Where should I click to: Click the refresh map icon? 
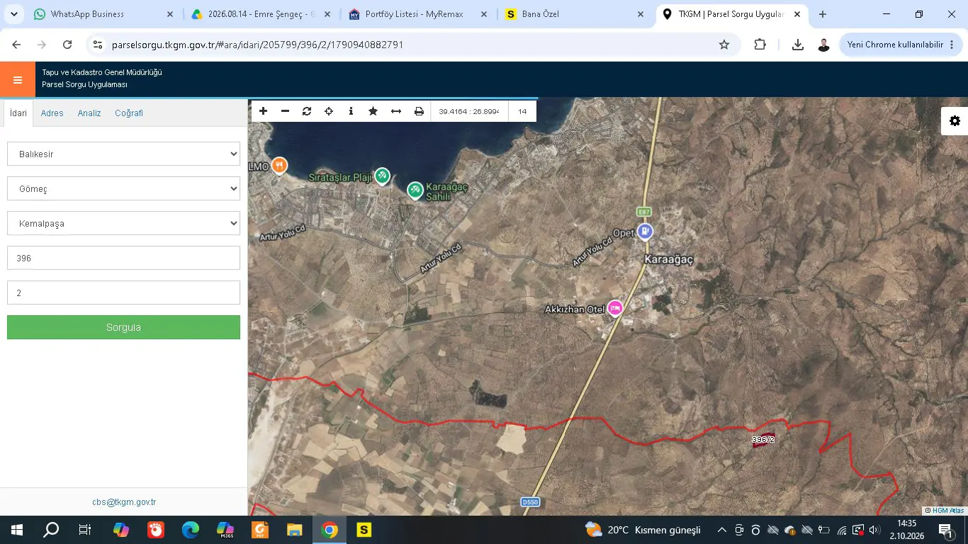[x=307, y=111]
